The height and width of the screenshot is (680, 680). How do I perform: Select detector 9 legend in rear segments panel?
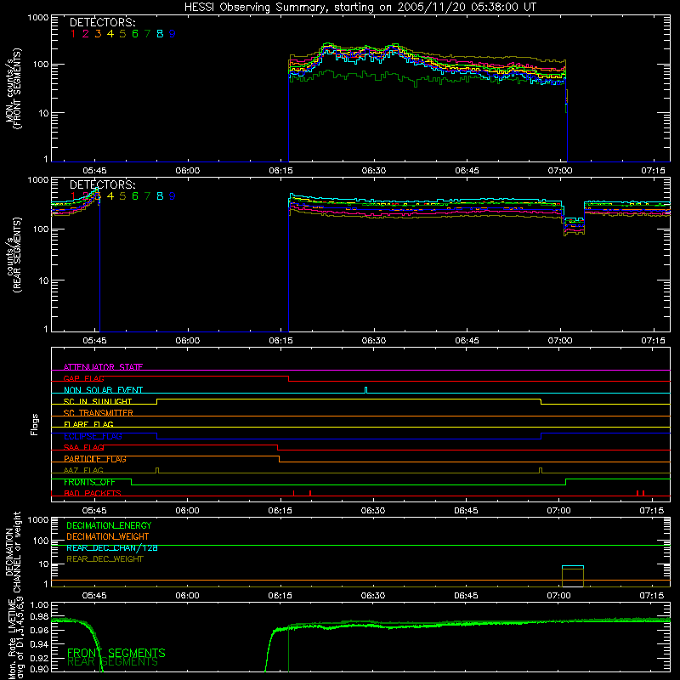tap(173, 196)
